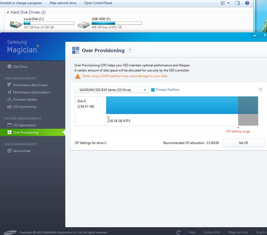267x235 pixels.
Task: Select USB-HDD (F:) drive icon in Explorer
Action: [x=84, y=25]
